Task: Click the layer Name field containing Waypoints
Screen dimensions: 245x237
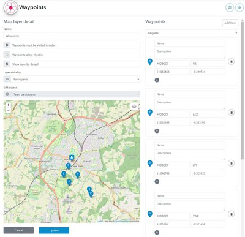Action: point(72,36)
